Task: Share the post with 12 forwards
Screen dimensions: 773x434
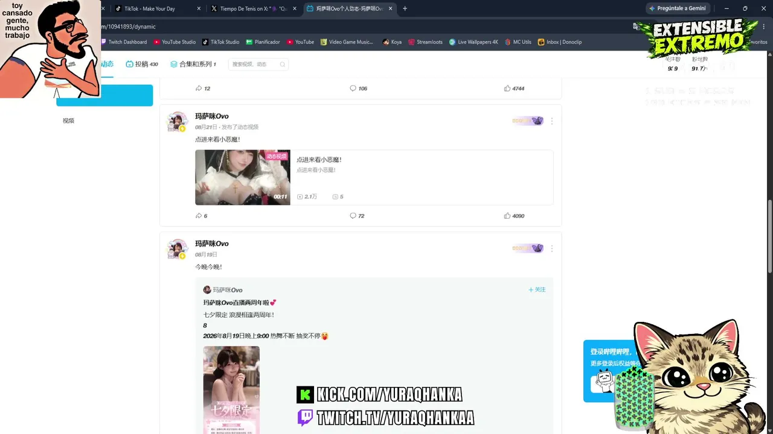Action: click(202, 88)
